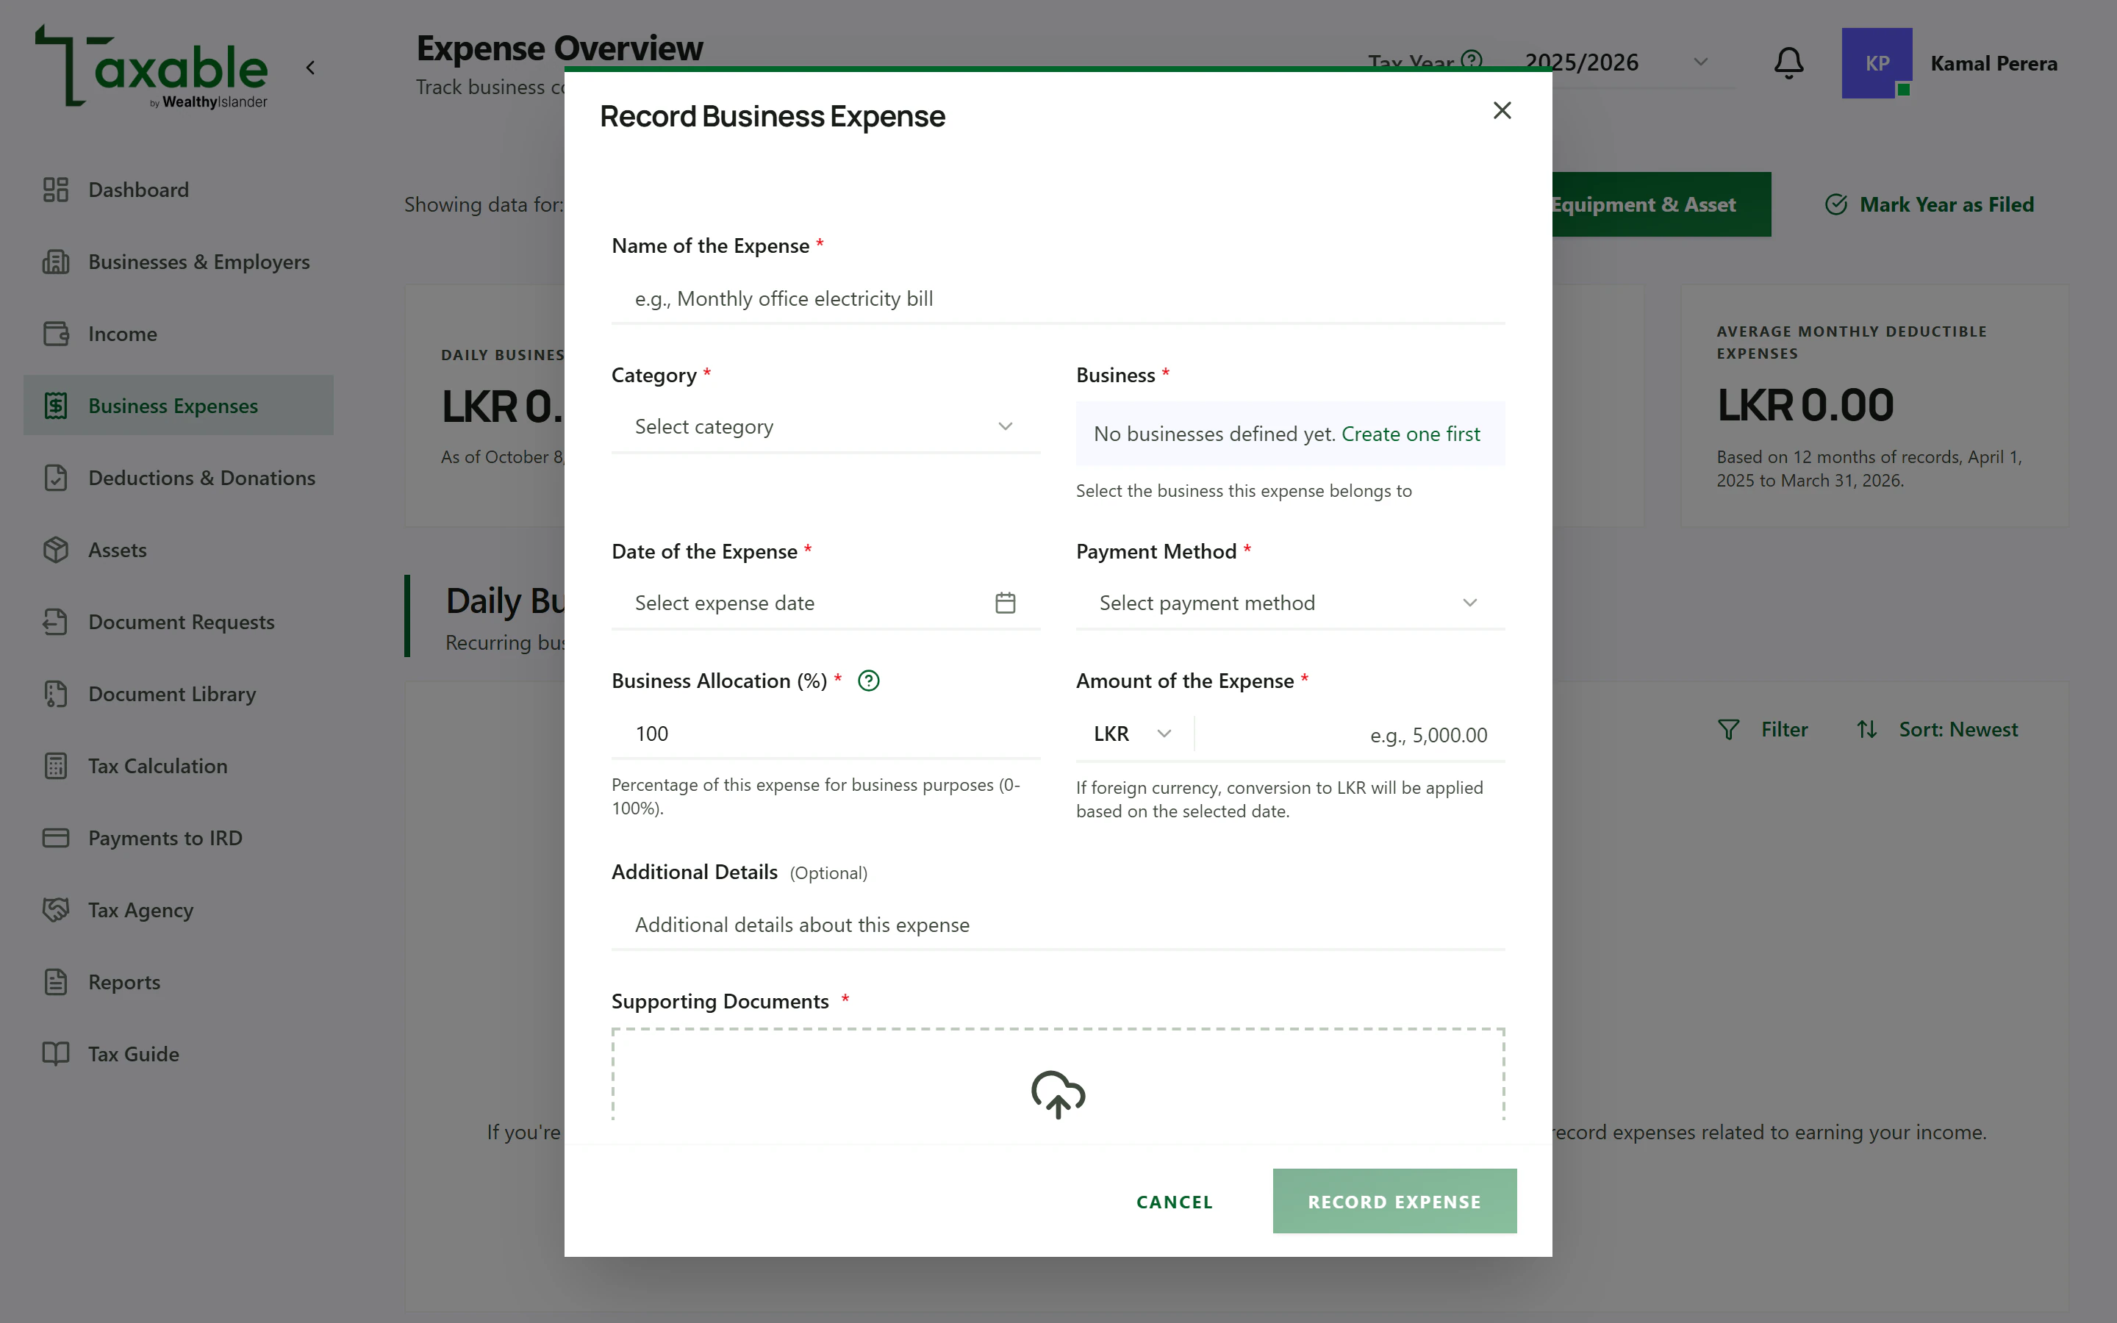Go to Reports in sidebar
Image resolution: width=2117 pixels, height=1323 pixels.
point(179,982)
